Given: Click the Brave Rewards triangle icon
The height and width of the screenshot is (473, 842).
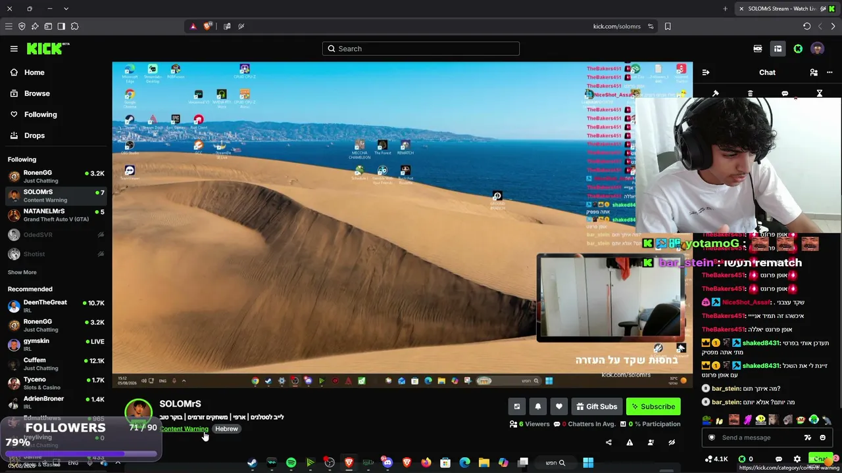Looking at the screenshot, I should click(193, 26).
